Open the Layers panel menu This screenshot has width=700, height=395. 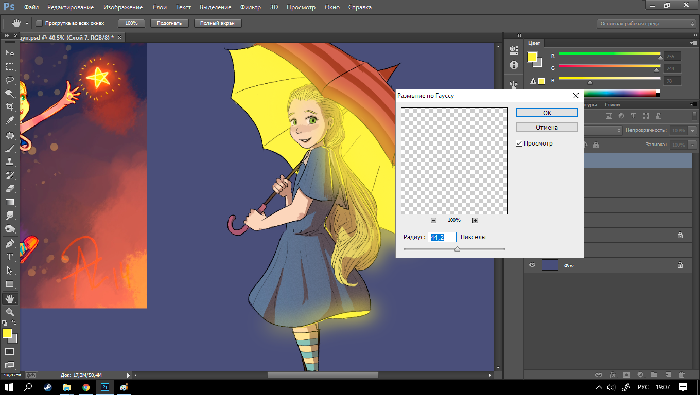pyautogui.click(x=693, y=105)
